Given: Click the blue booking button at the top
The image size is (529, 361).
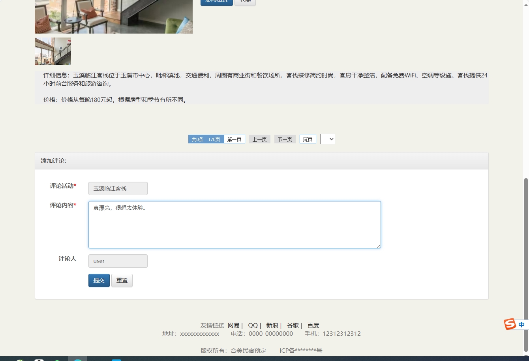Looking at the screenshot, I should (216, 2).
